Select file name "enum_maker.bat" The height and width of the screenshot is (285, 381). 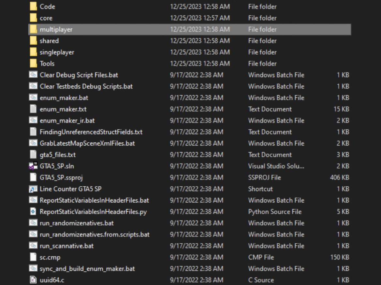click(x=64, y=98)
